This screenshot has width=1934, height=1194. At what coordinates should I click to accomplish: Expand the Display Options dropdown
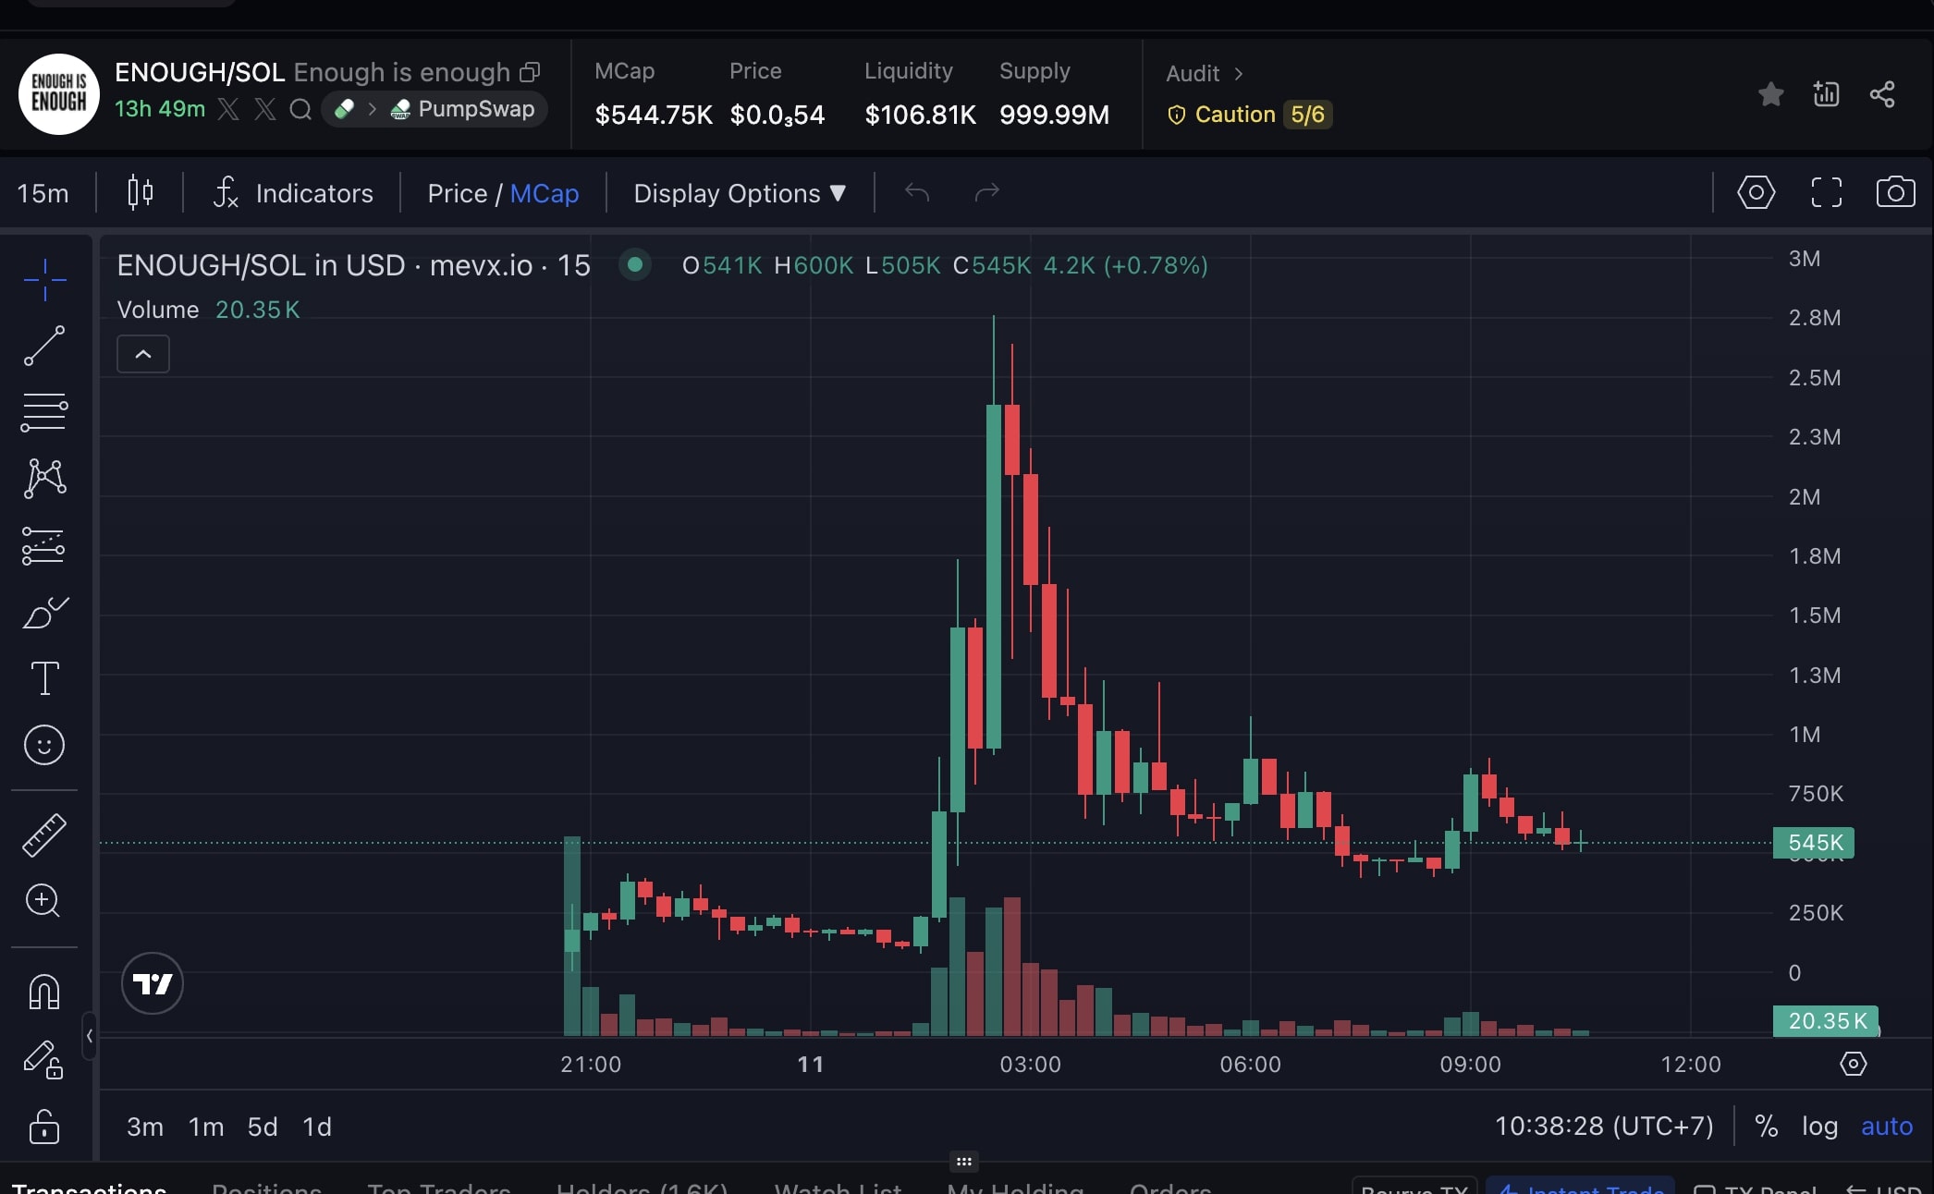pos(740,193)
